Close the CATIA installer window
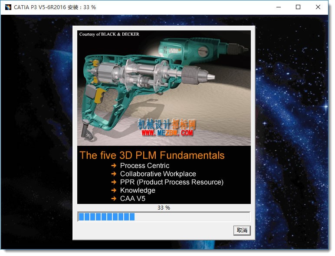 (318, 7)
